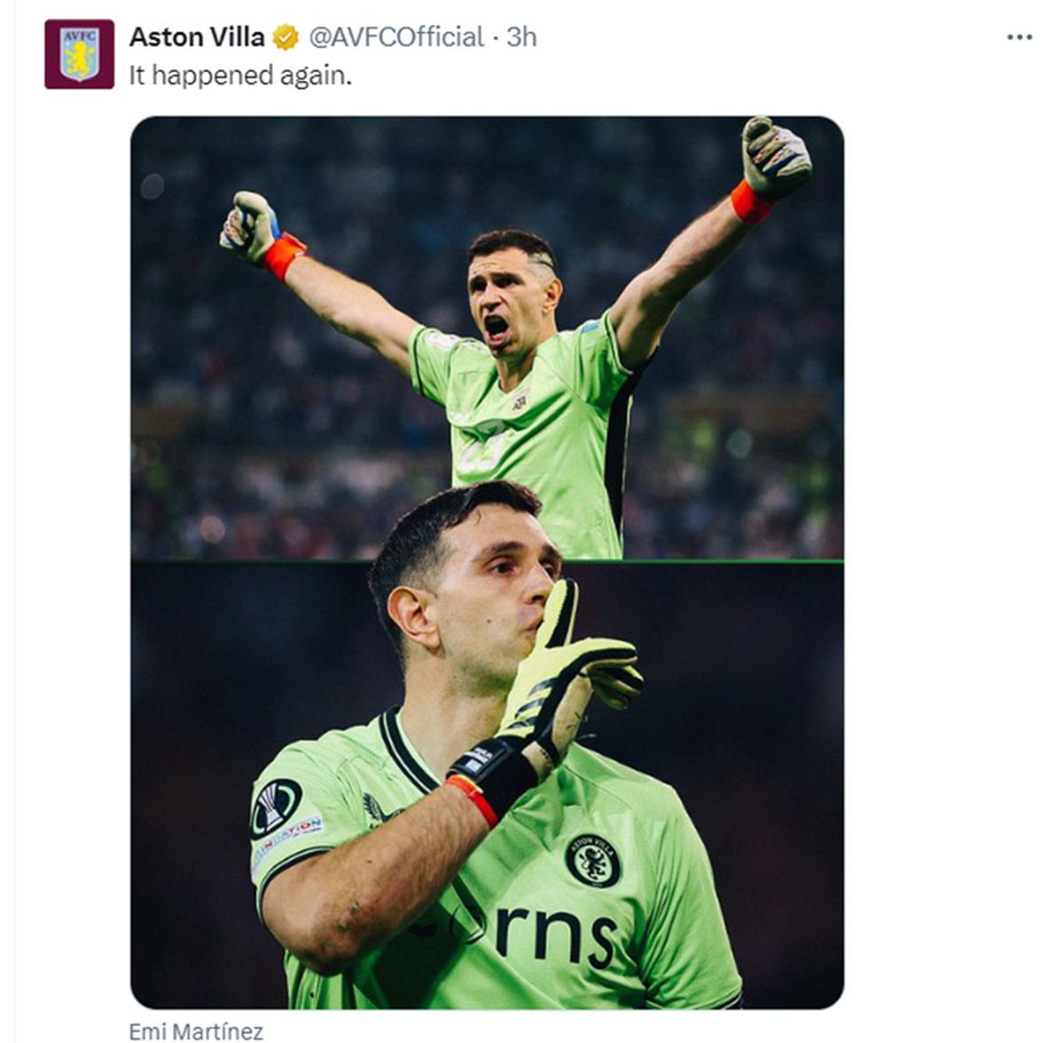Click the "Emi Martínez" tagged name

pos(196,1031)
